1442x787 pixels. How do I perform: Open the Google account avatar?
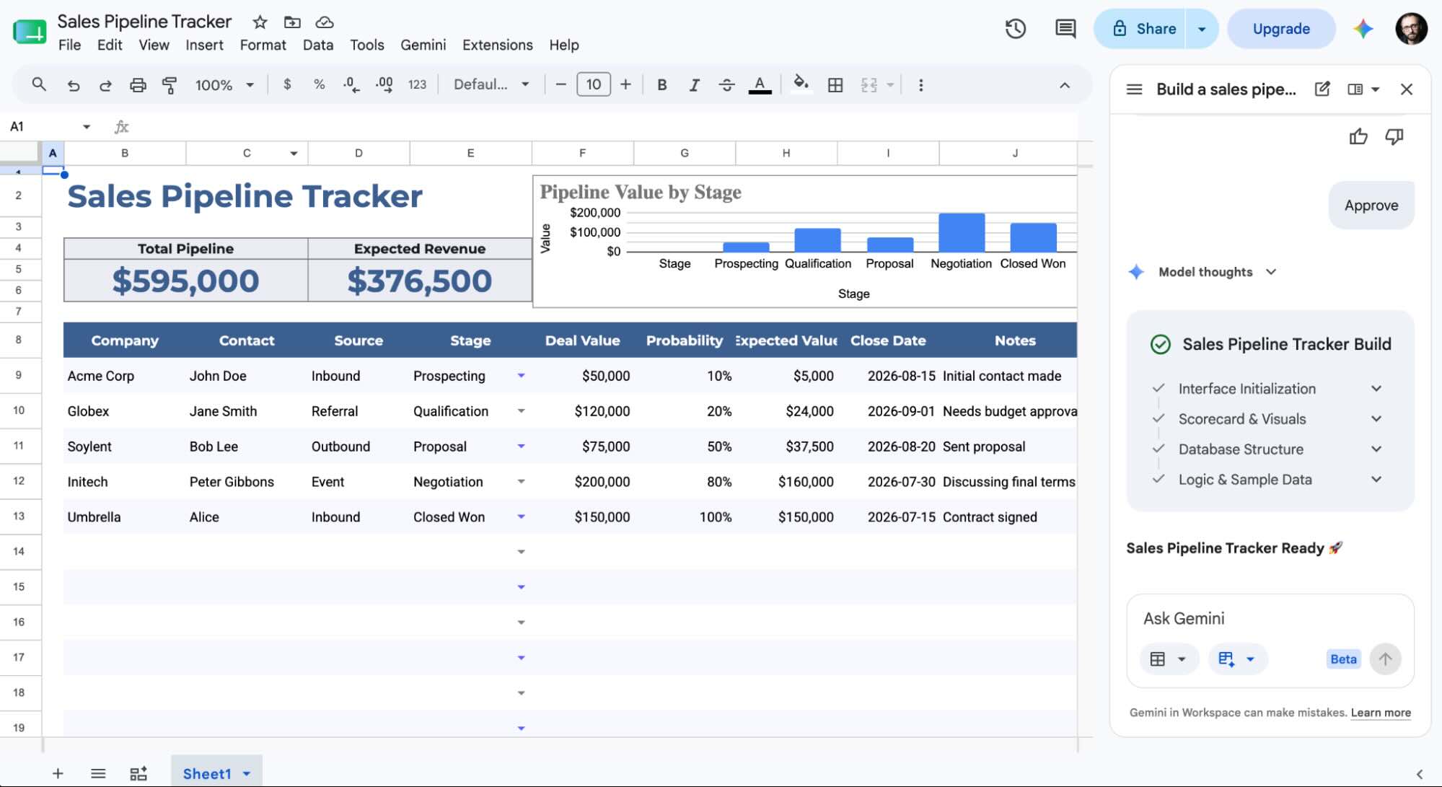(x=1412, y=29)
